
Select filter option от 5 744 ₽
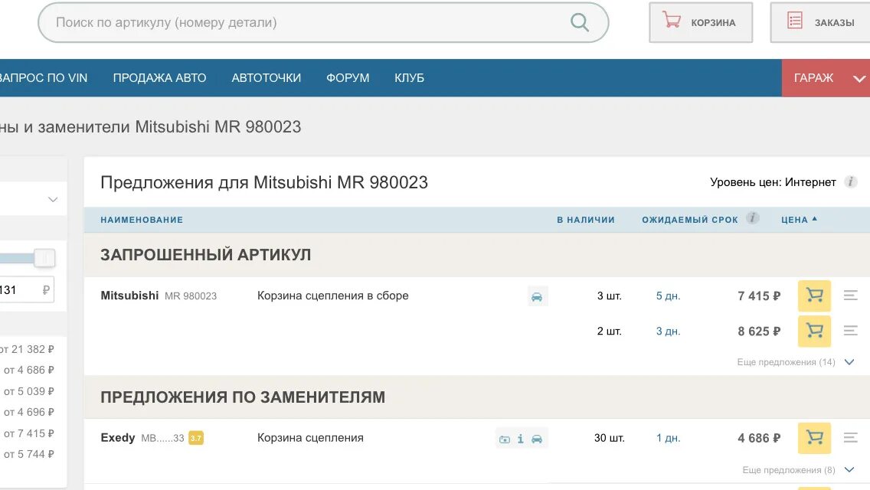[x=29, y=454]
